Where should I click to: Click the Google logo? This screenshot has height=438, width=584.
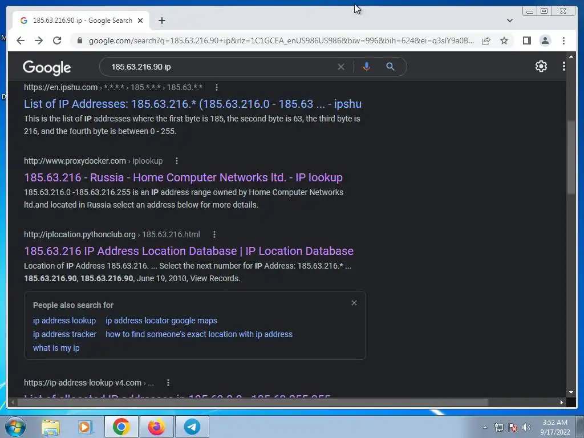[x=47, y=67]
